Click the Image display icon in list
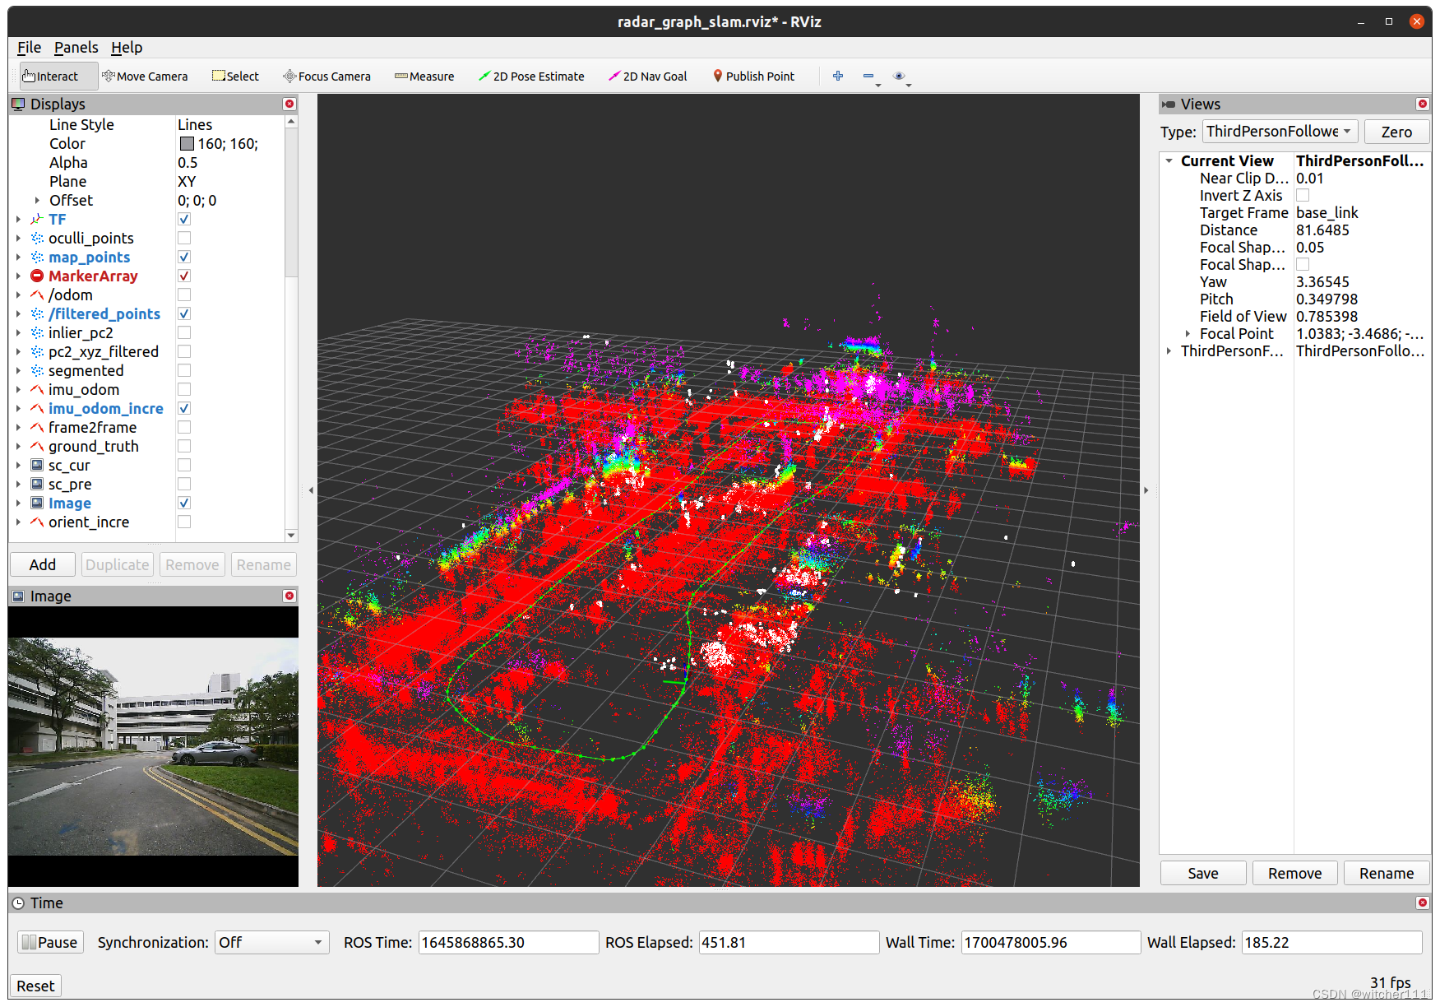The height and width of the screenshot is (1007, 1440). coord(37,503)
